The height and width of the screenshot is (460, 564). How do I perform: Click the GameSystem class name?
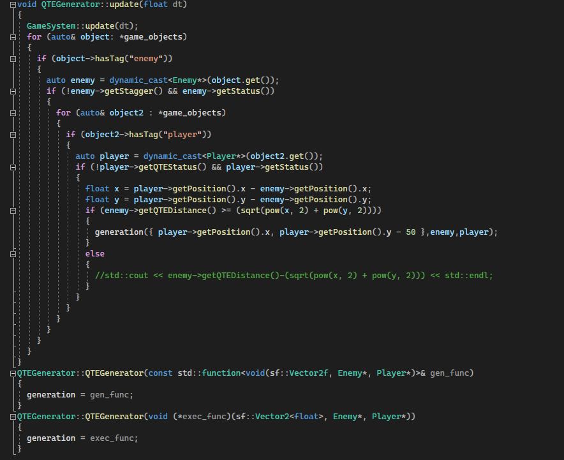coord(51,26)
